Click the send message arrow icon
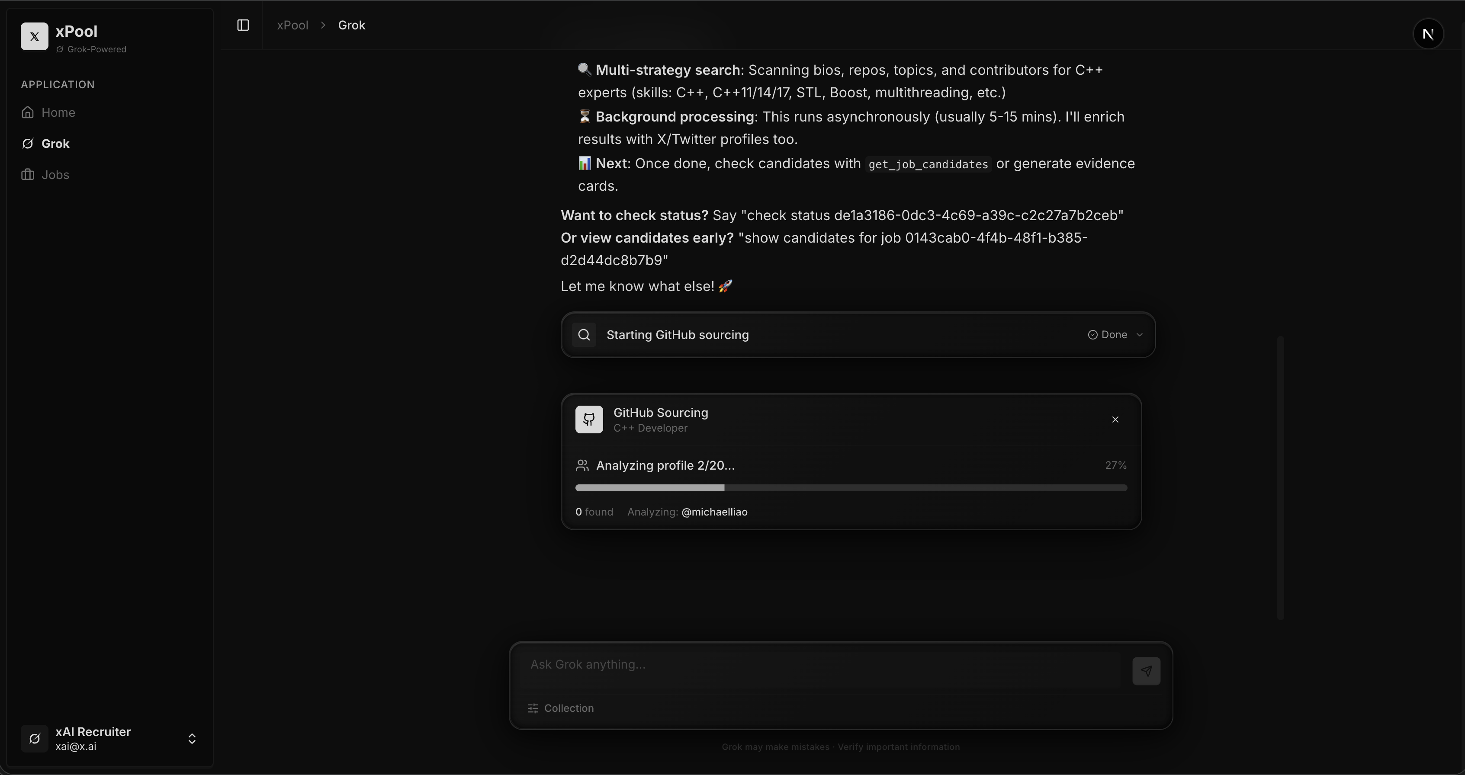 [1145, 671]
